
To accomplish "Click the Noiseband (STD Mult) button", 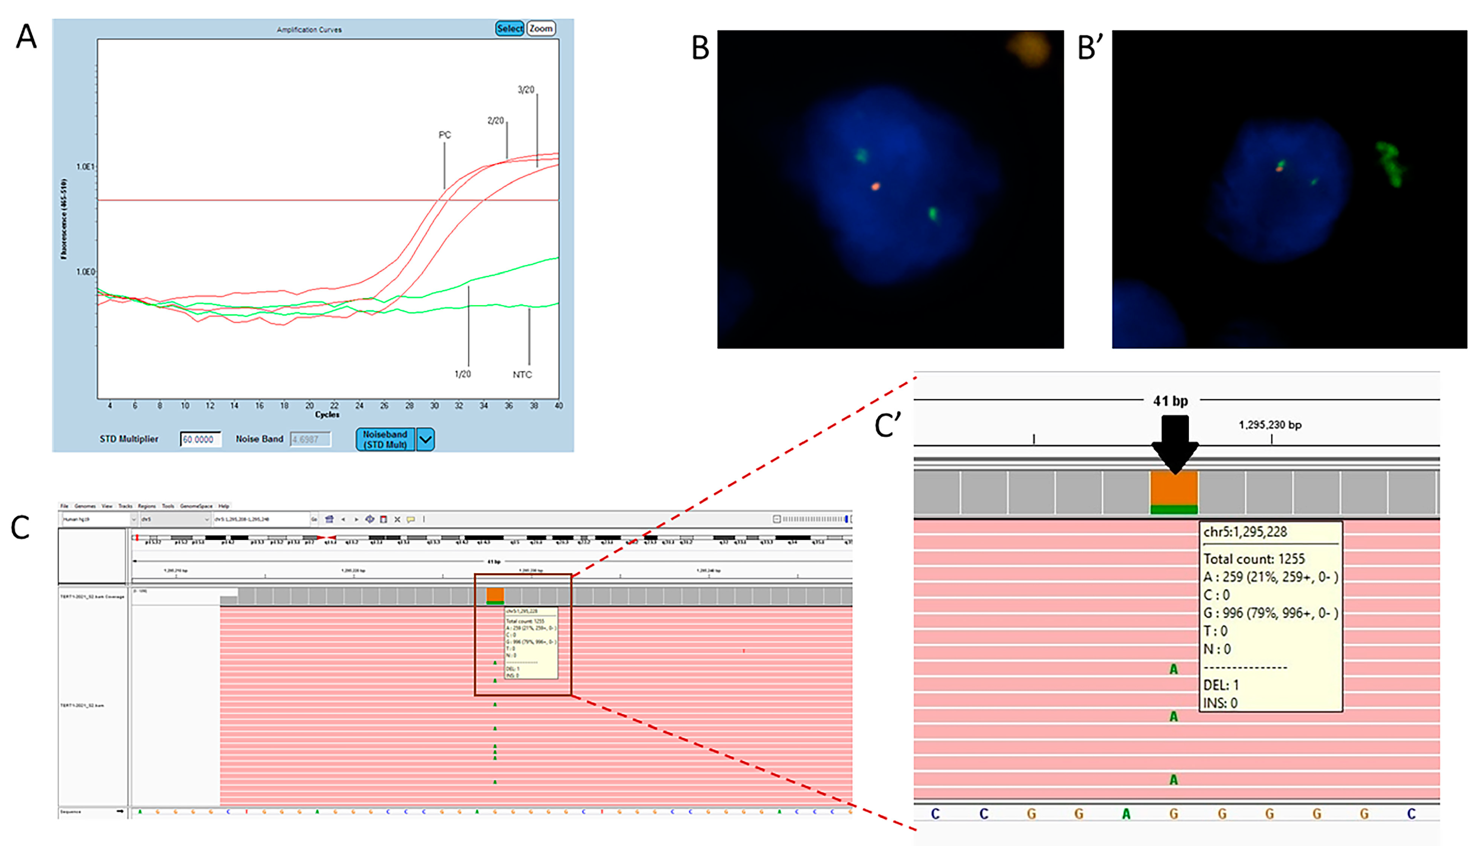I will point(385,440).
